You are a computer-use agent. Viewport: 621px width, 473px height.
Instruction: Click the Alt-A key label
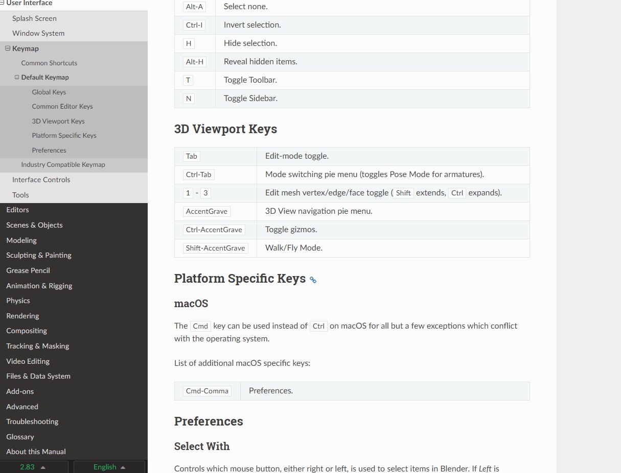(194, 7)
